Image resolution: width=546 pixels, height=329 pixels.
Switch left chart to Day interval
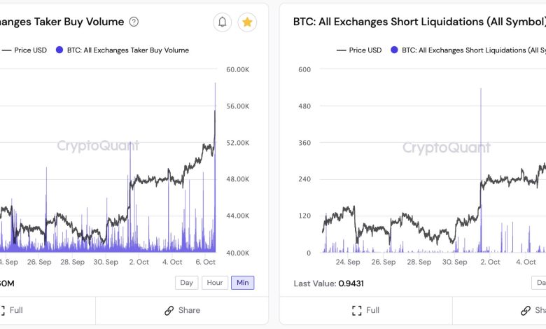click(187, 283)
